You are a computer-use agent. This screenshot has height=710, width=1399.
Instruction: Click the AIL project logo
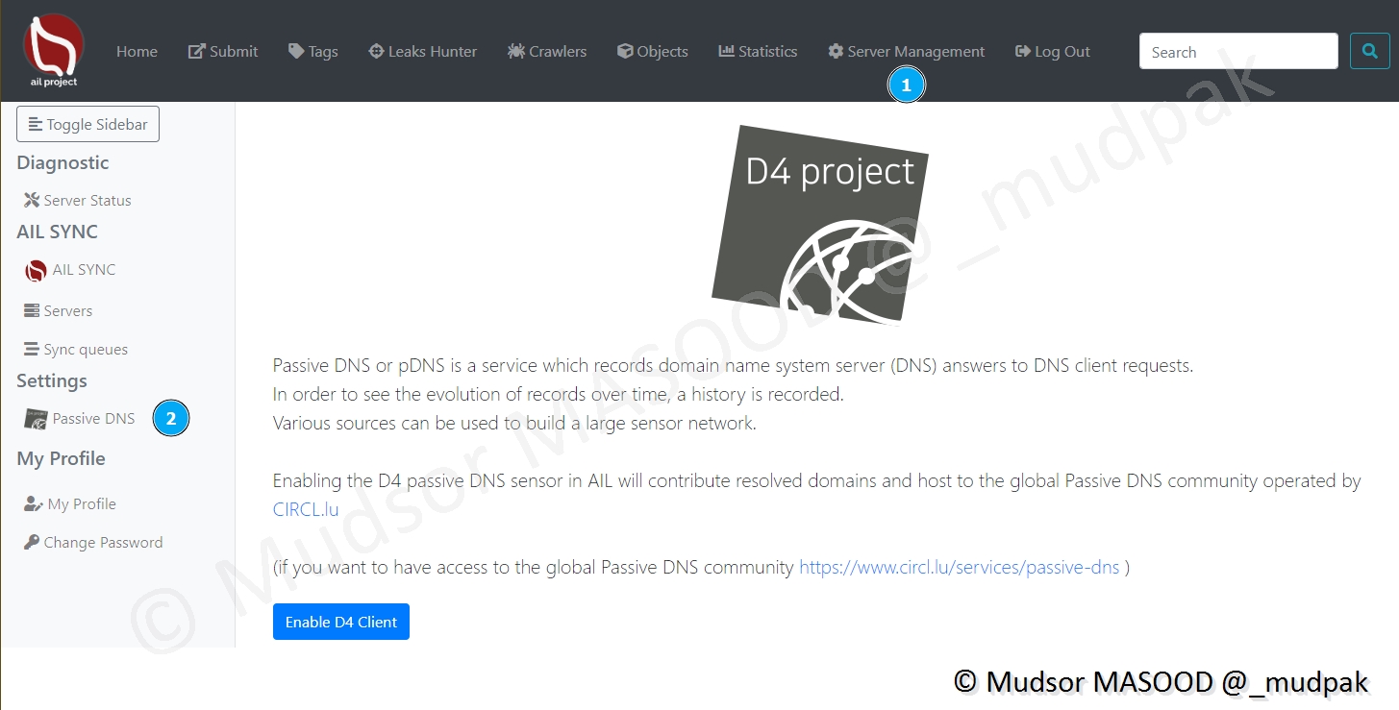click(53, 50)
